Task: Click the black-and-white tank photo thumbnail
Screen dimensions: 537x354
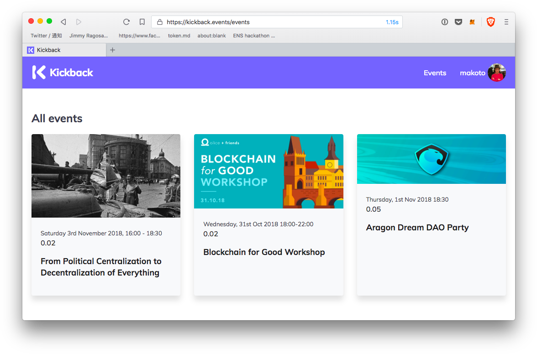Action: [106, 176]
